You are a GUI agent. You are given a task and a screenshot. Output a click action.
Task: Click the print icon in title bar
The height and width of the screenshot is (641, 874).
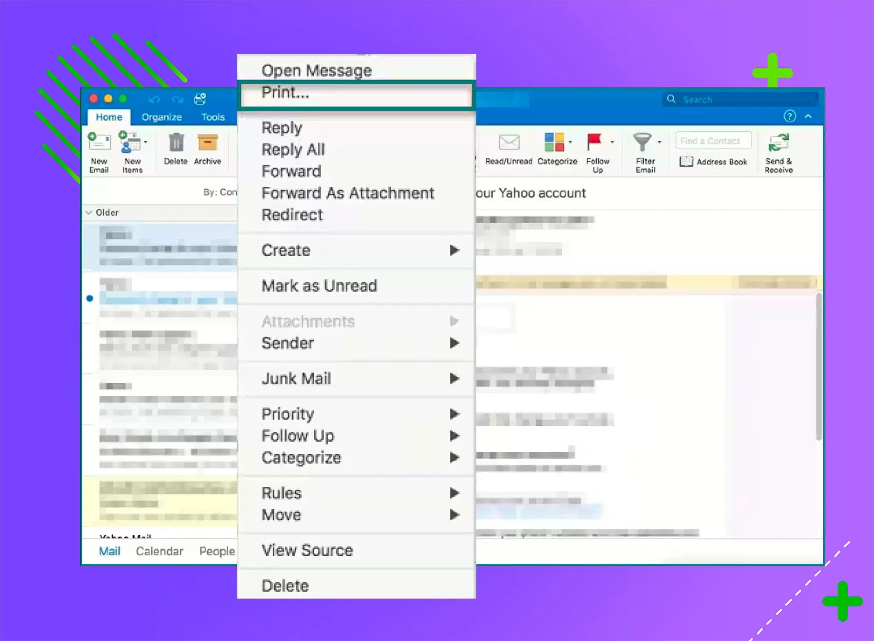point(200,99)
